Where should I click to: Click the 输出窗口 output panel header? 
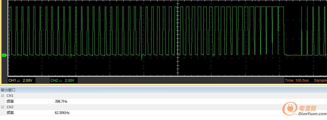(8, 90)
